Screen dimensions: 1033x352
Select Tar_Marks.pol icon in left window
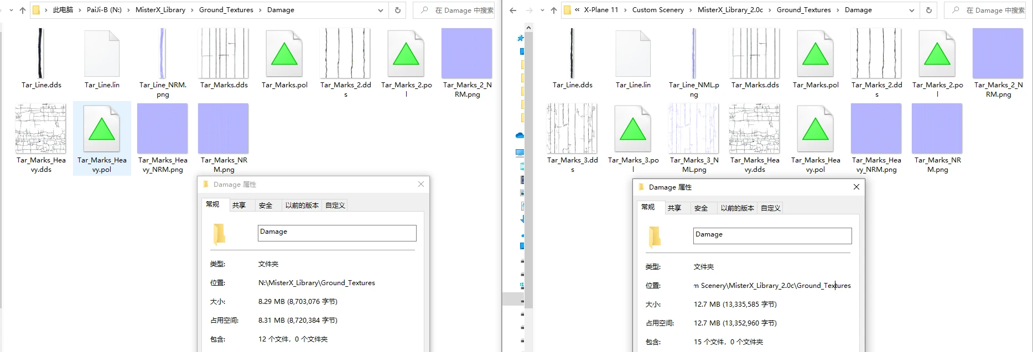coord(284,54)
